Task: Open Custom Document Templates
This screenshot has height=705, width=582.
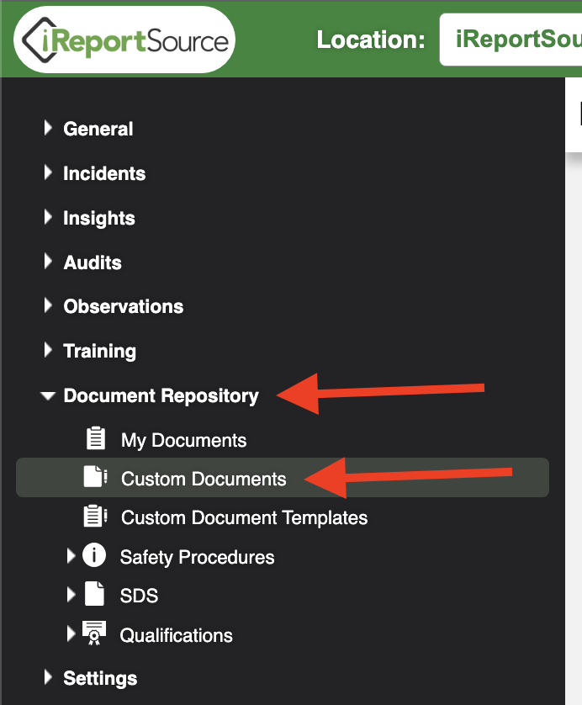Action: coord(245,518)
